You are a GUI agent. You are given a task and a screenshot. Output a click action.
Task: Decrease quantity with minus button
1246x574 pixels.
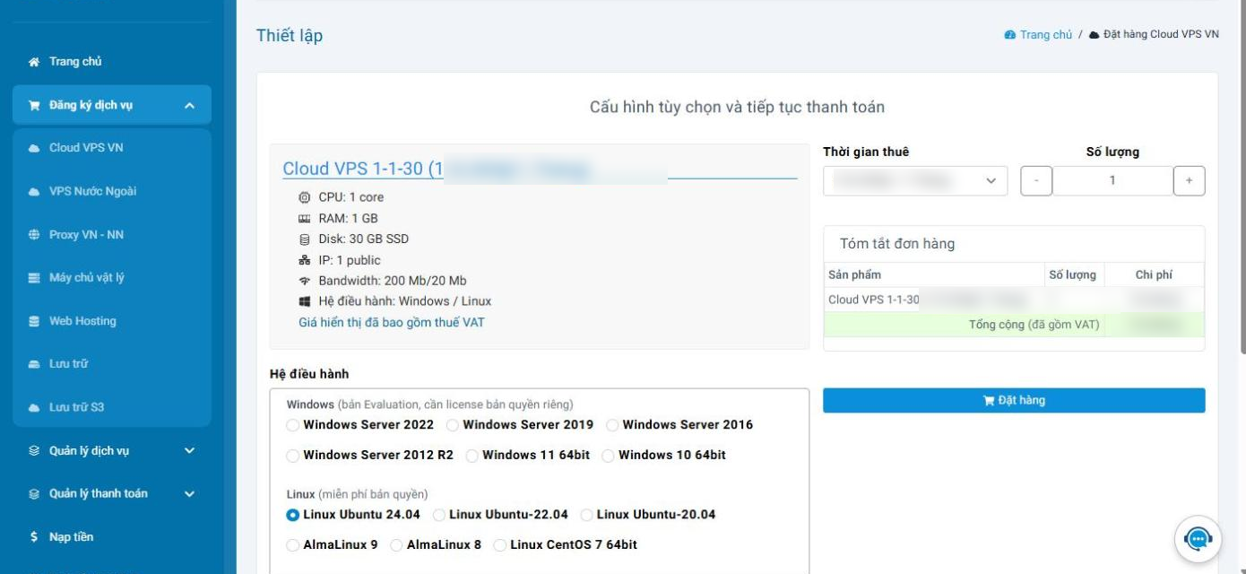coord(1036,181)
